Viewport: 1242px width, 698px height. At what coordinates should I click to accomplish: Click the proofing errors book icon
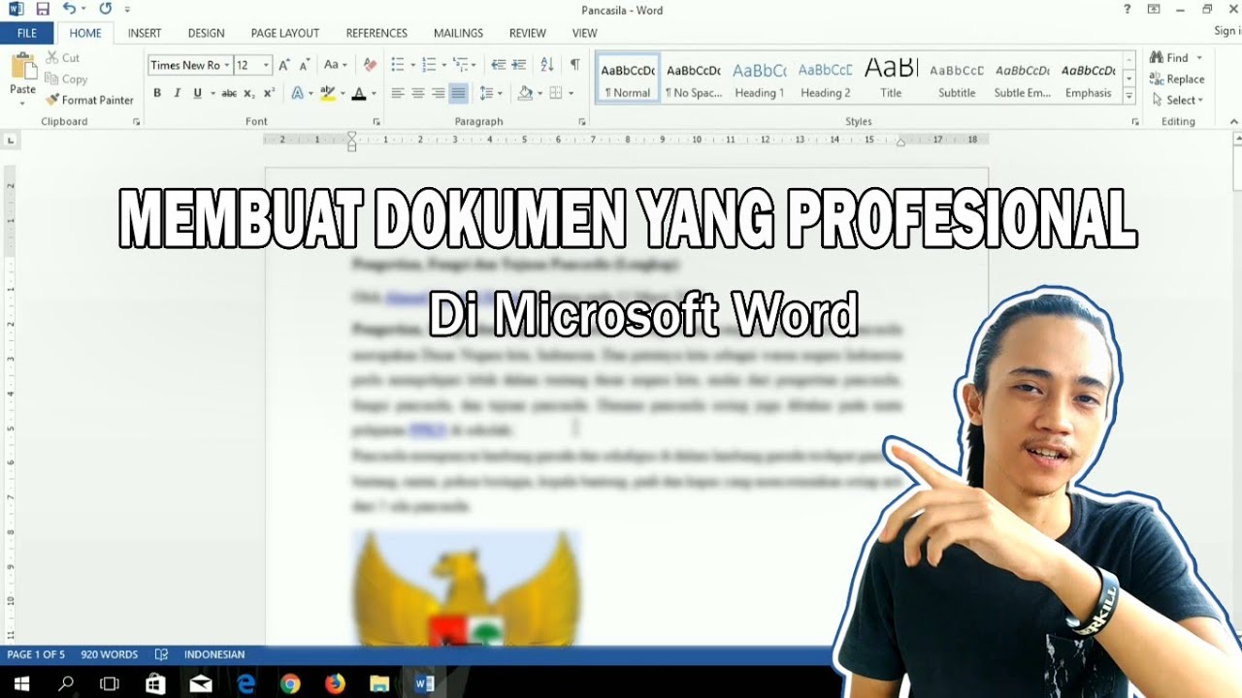coord(161,654)
